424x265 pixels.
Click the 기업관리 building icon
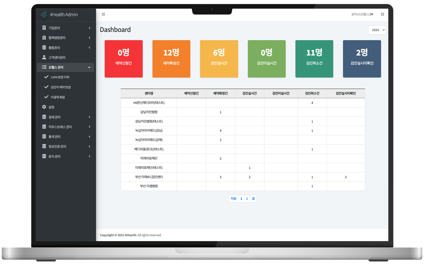(x=44, y=28)
